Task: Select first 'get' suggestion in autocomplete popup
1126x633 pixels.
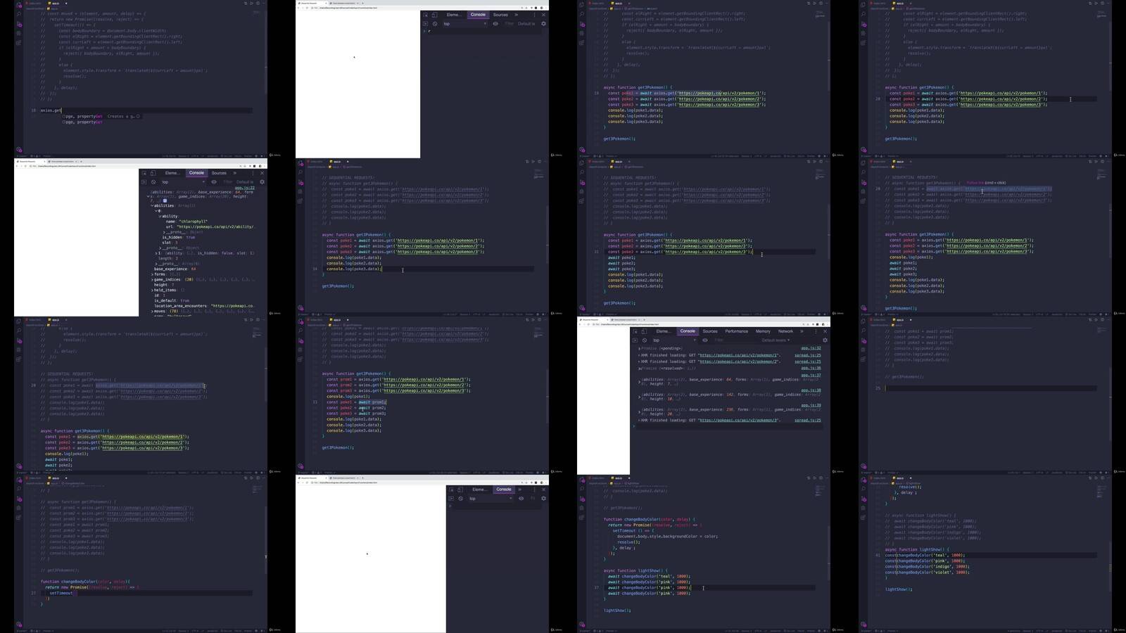Action: [101, 117]
